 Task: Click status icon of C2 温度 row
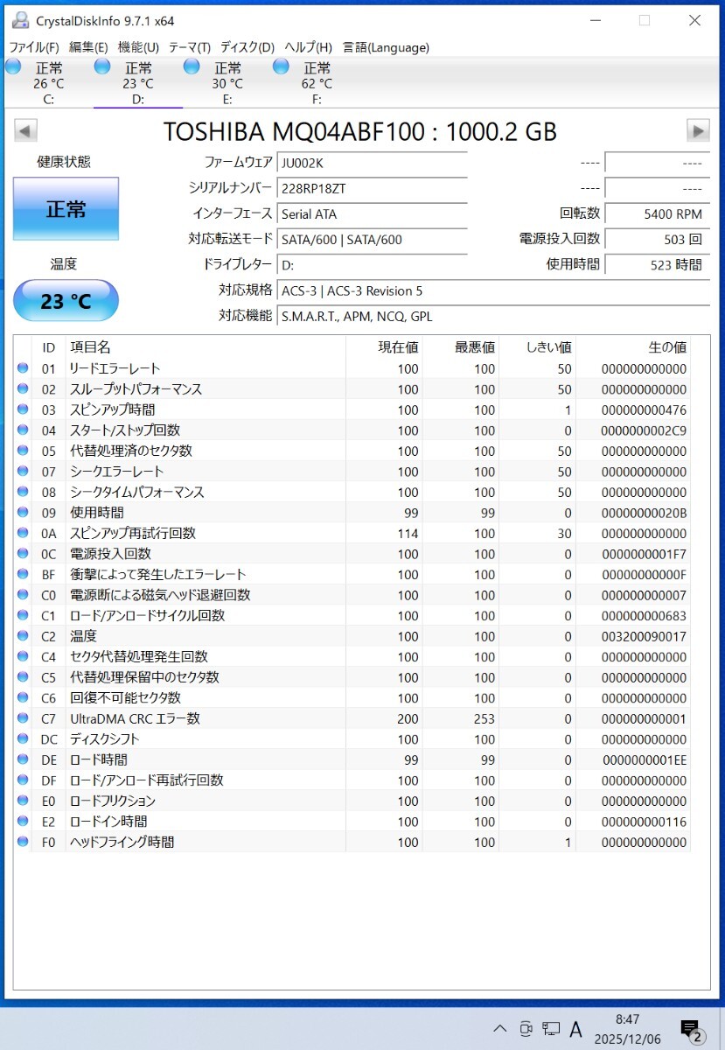[23, 635]
